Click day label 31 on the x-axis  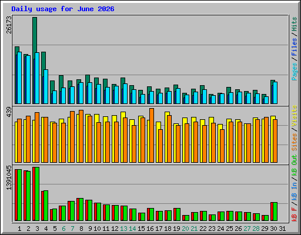point(282,229)
